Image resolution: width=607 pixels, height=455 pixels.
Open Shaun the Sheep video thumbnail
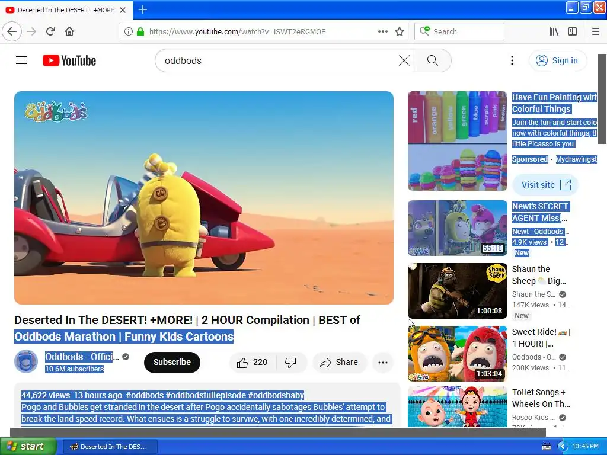[457, 291]
